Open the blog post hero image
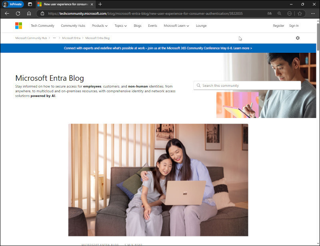 pyautogui.click(x=158, y=180)
